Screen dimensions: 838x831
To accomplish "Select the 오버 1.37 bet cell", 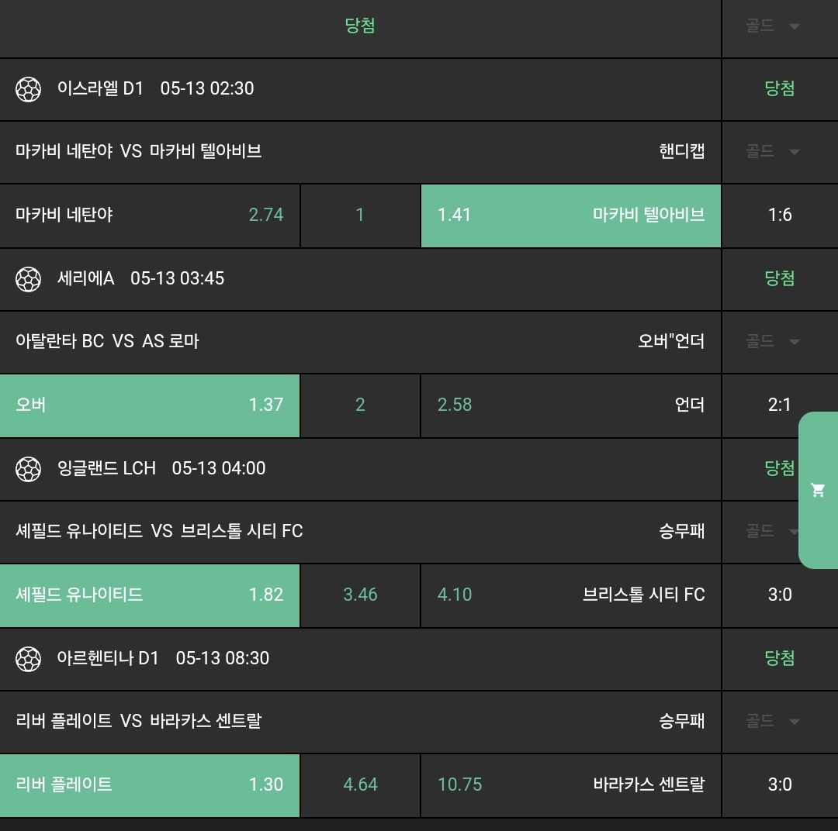I will pyautogui.click(x=150, y=405).
